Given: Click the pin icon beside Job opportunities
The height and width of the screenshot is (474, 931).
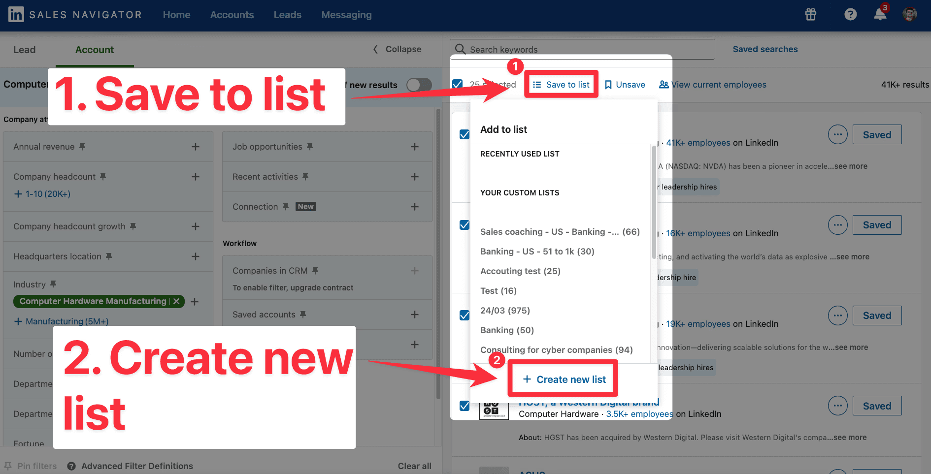Looking at the screenshot, I should 310,147.
